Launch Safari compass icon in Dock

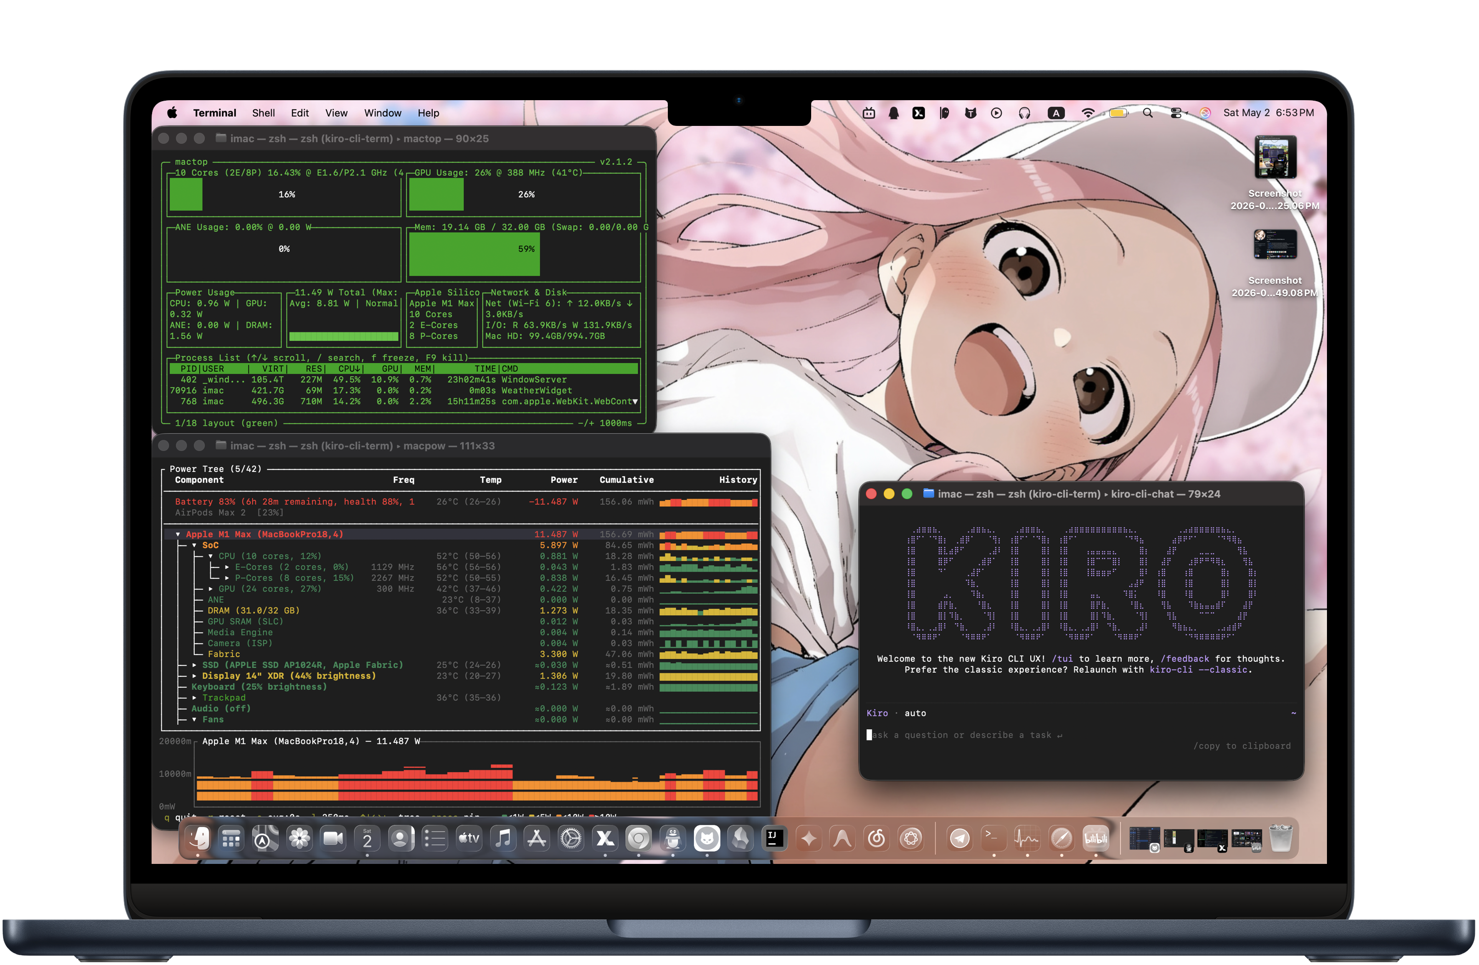click(x=1061, y=838)
